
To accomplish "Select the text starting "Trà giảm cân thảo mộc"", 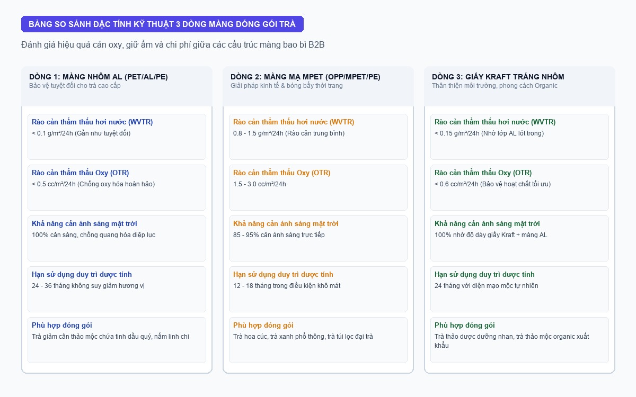I will [x=110, y=337].
